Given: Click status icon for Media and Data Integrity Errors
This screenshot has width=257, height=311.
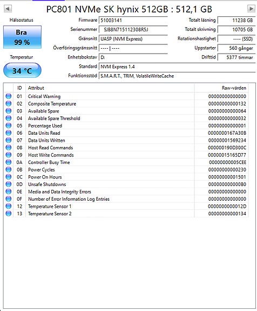Looking at the screenshot, I should click(9, 191).
